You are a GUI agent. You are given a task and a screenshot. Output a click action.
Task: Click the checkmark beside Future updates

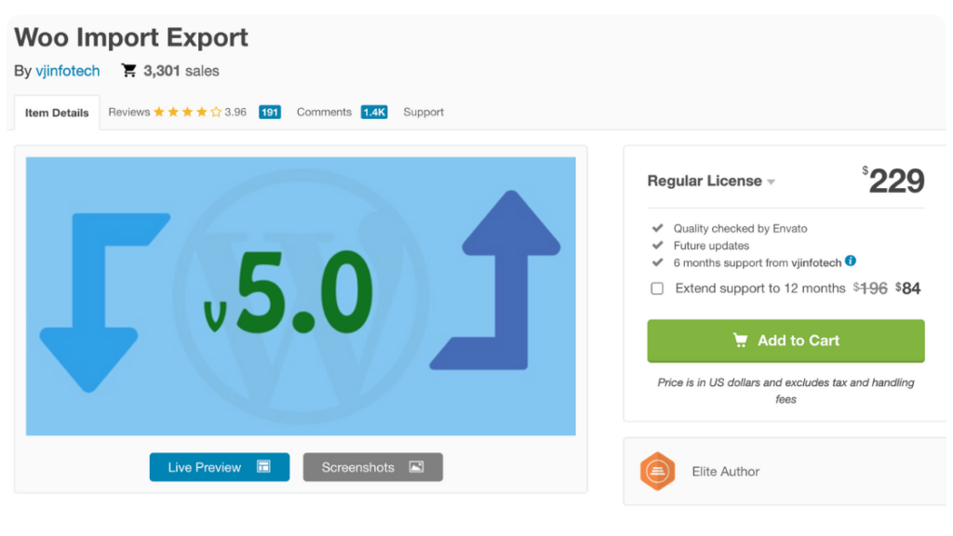click(656, 246)
